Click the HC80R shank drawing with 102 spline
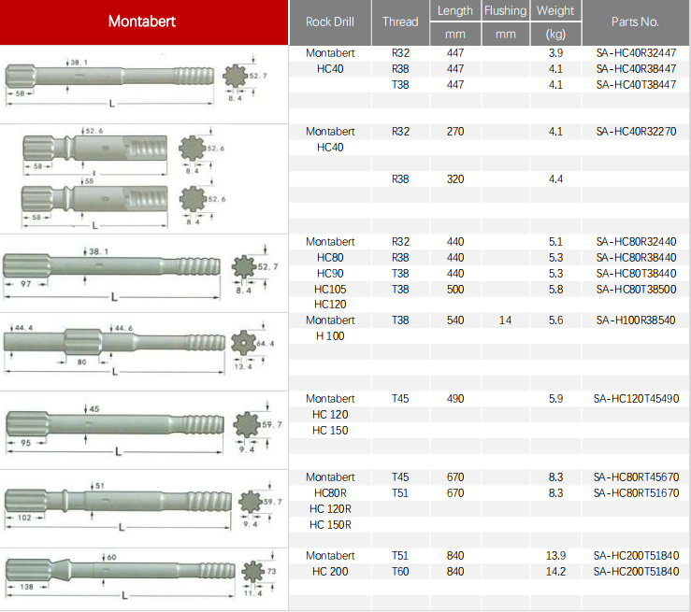This screenshot has width=691, height=612. tap(118, 501)
